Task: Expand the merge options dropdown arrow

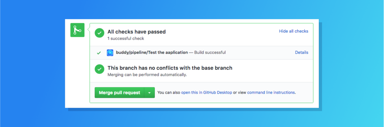Action: pos(149,93)
